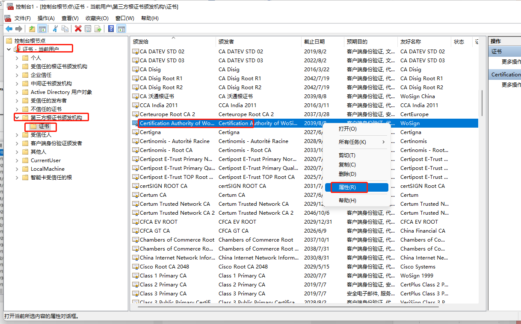Choose 属性(R) in the context menu

tap(357, 187)
